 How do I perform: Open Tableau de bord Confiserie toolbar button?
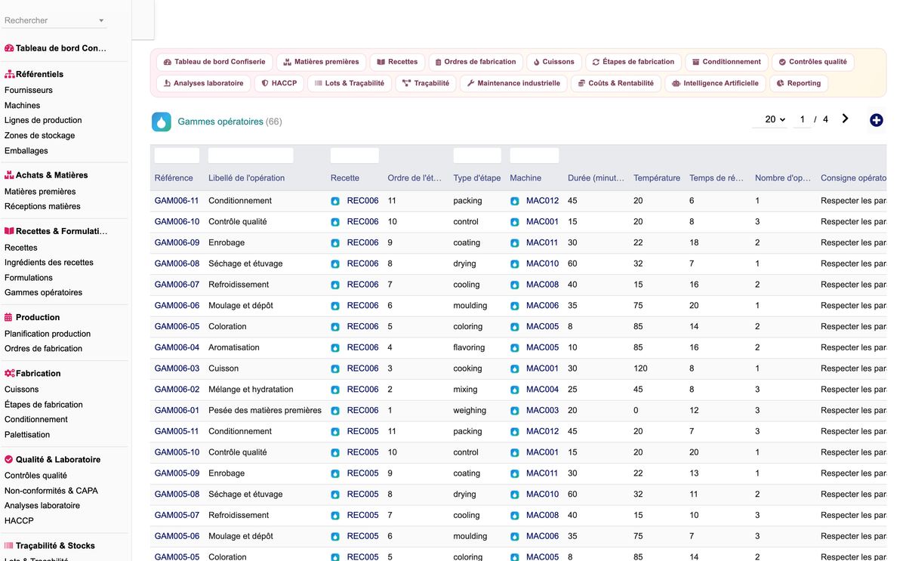[x=214, y=62]
